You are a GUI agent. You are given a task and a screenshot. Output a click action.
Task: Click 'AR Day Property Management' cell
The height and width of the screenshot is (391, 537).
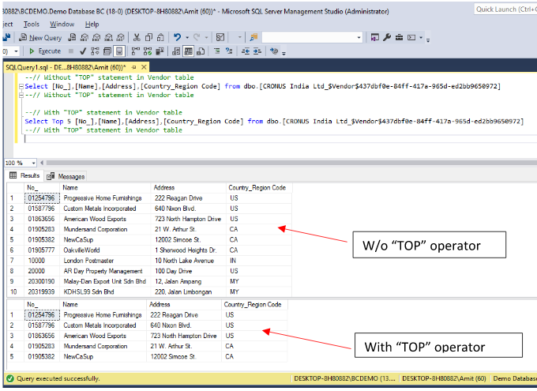tap(103, 271)
